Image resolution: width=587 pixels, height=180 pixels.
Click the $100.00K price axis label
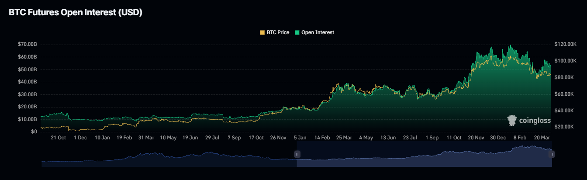[565, 61]
